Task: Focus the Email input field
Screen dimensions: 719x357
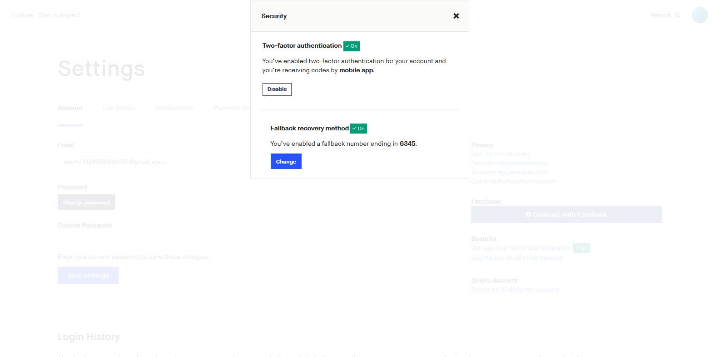Action: (154, 162)
